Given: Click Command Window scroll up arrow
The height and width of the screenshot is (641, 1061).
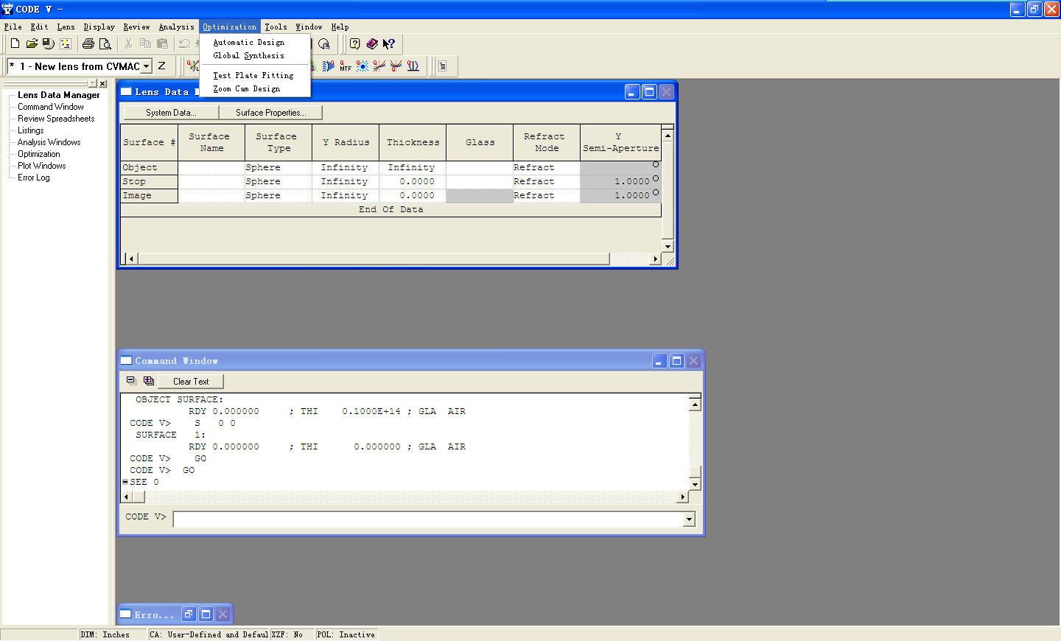Looking at the screenshot, I should (x=695, y=404).
